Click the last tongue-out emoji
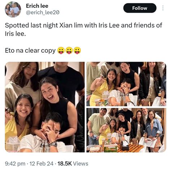This screenshot has width=171, height=169. [77, 50]
